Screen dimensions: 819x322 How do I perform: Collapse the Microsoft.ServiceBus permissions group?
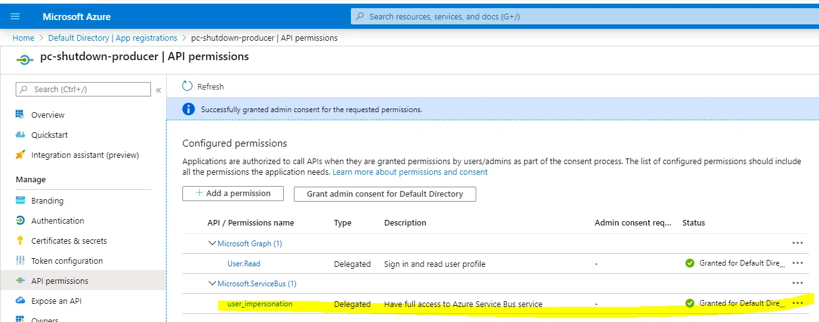pos(213,284)
